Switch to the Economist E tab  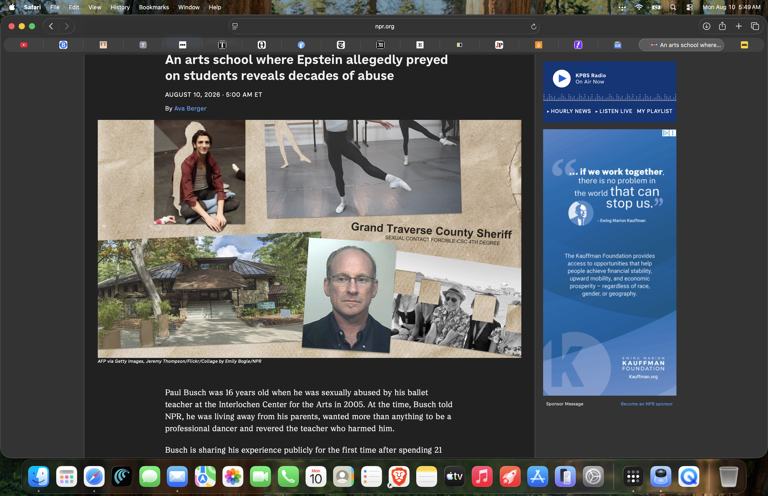pyautogui.click(x=420, y=45)
